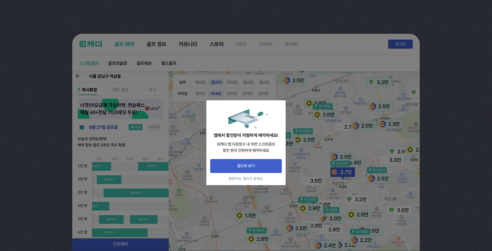Open the 스토어 menu
The width and height of the screenshot is (492, 251).
pos(216,44)
